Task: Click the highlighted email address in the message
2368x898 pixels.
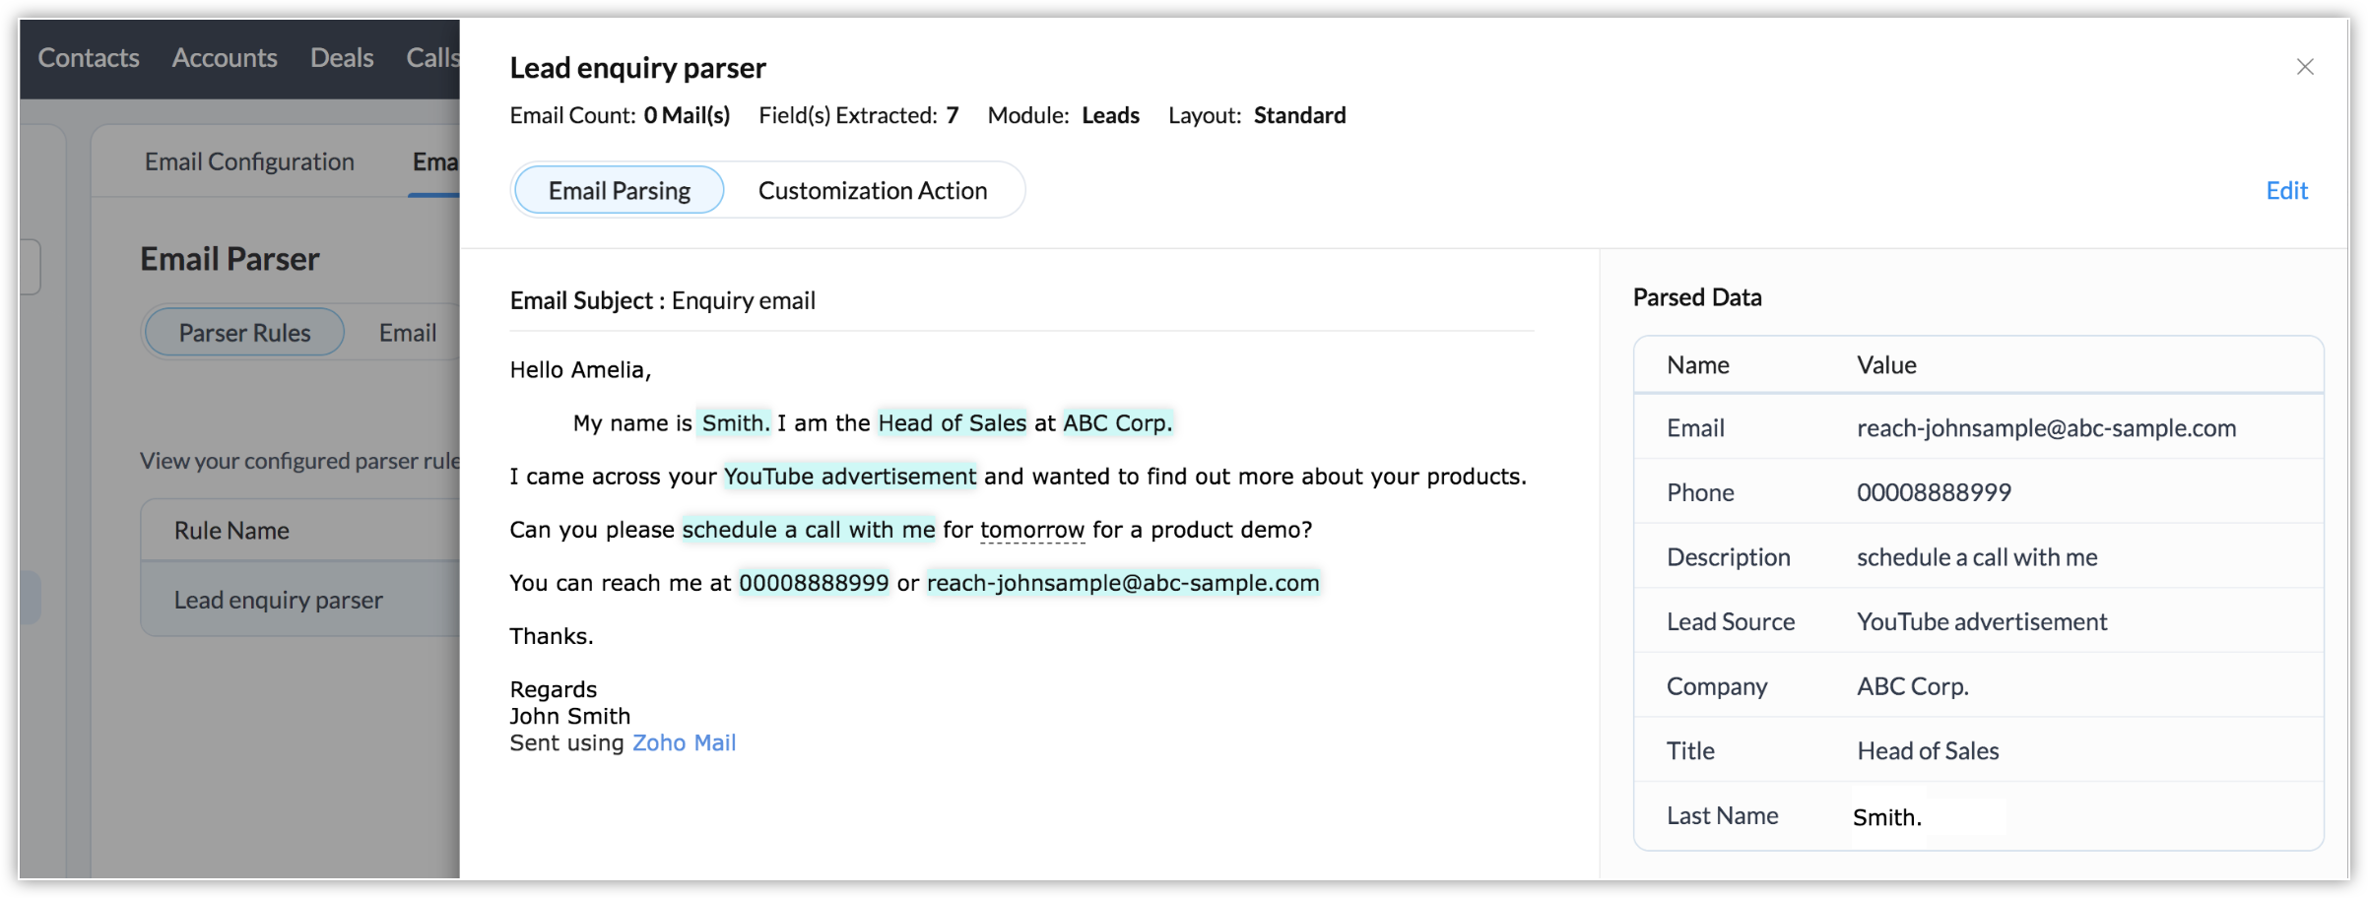Action: (x=1123, y=582)
